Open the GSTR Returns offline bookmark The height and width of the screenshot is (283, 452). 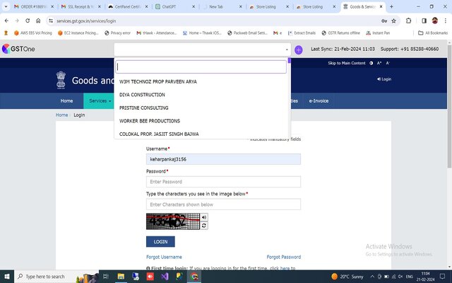coord(340,33)
